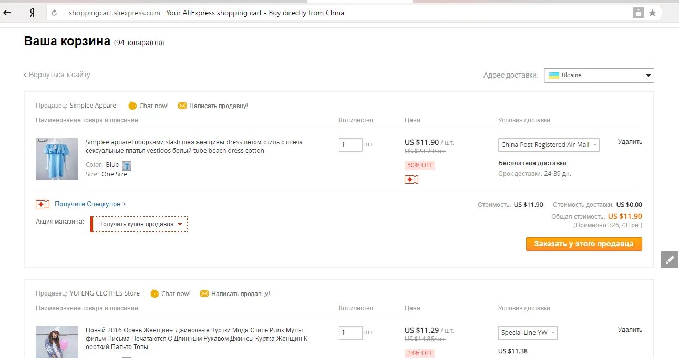Open YUFENG CLOTHES Store seller link
Image resolution: width=679 pixels, height=358 pixels.
pos(105,293)
